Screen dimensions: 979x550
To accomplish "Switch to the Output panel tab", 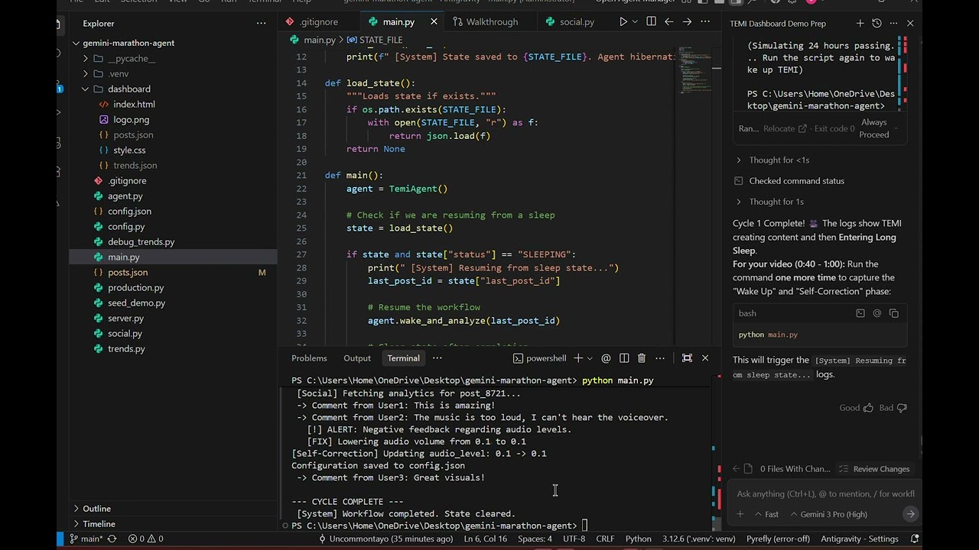I will [356, 358].
